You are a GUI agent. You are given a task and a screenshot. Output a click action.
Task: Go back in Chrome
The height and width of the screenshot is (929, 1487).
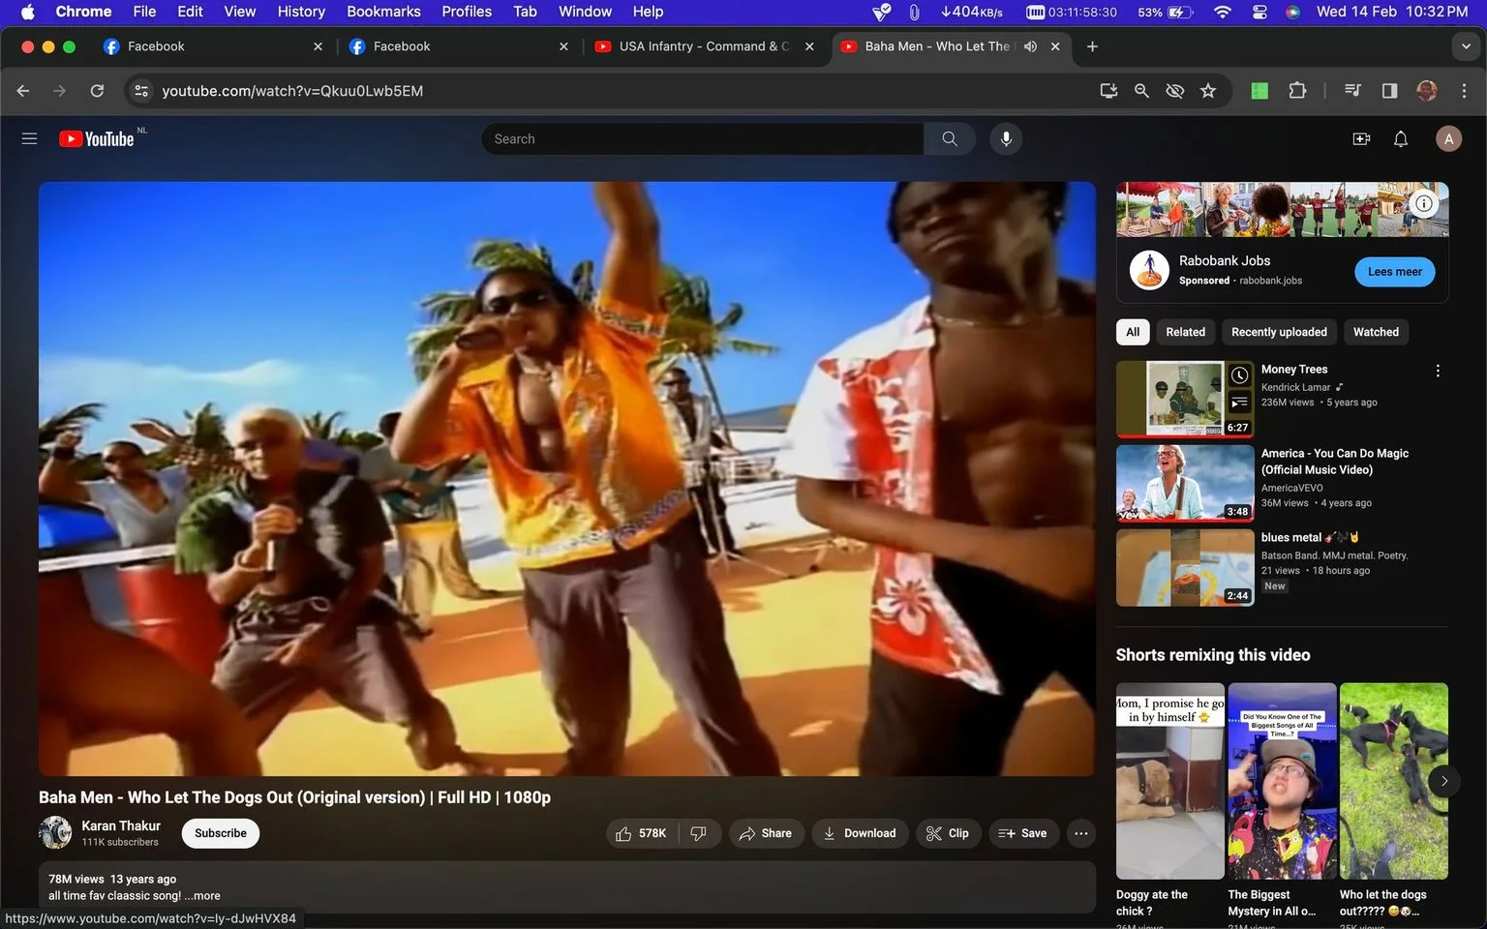(23, 91)
